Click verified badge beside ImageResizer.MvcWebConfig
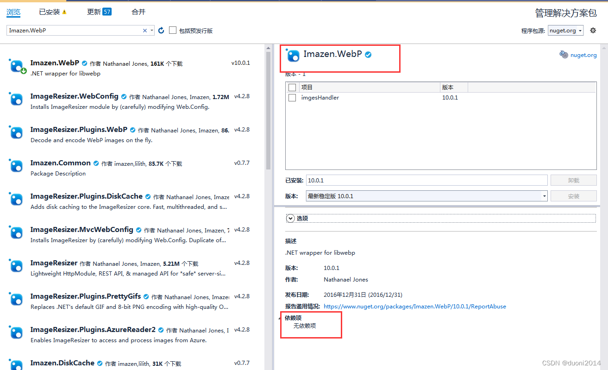Screen dimensions: 608x370 138,230
